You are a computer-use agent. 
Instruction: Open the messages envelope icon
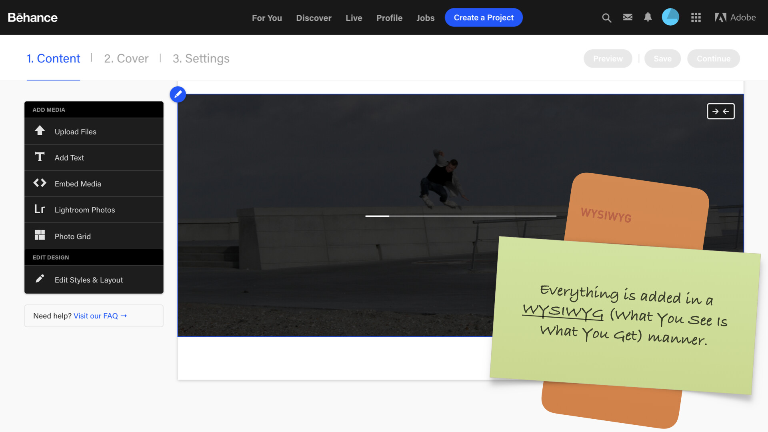coord(628,17)
